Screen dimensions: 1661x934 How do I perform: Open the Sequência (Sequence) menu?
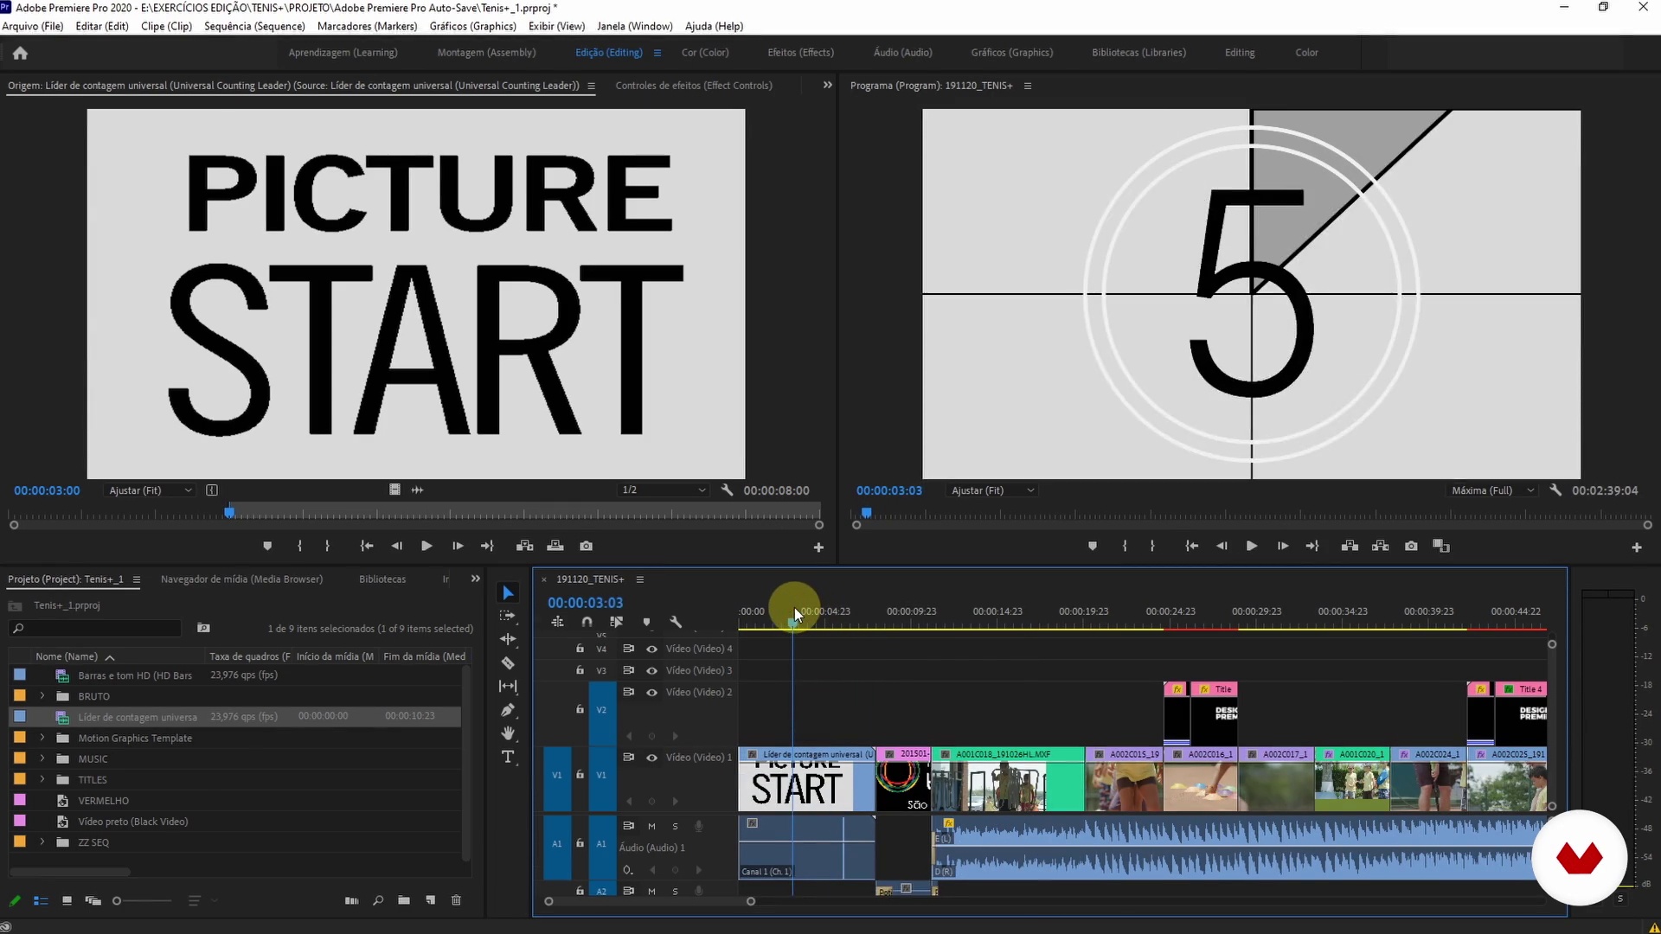[254, 26]
